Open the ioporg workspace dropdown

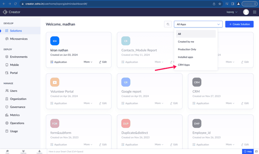232,12
